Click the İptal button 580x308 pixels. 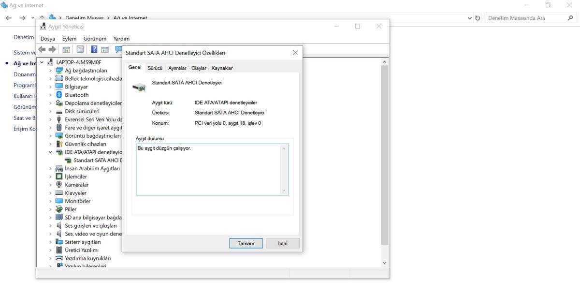tap(282, 243)
